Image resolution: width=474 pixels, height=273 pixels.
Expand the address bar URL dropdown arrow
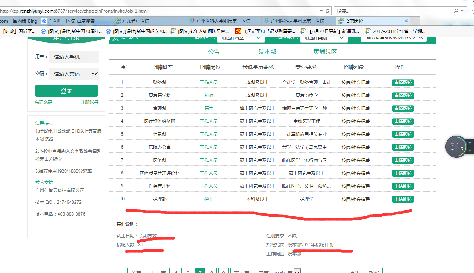[x=321, y=11]
